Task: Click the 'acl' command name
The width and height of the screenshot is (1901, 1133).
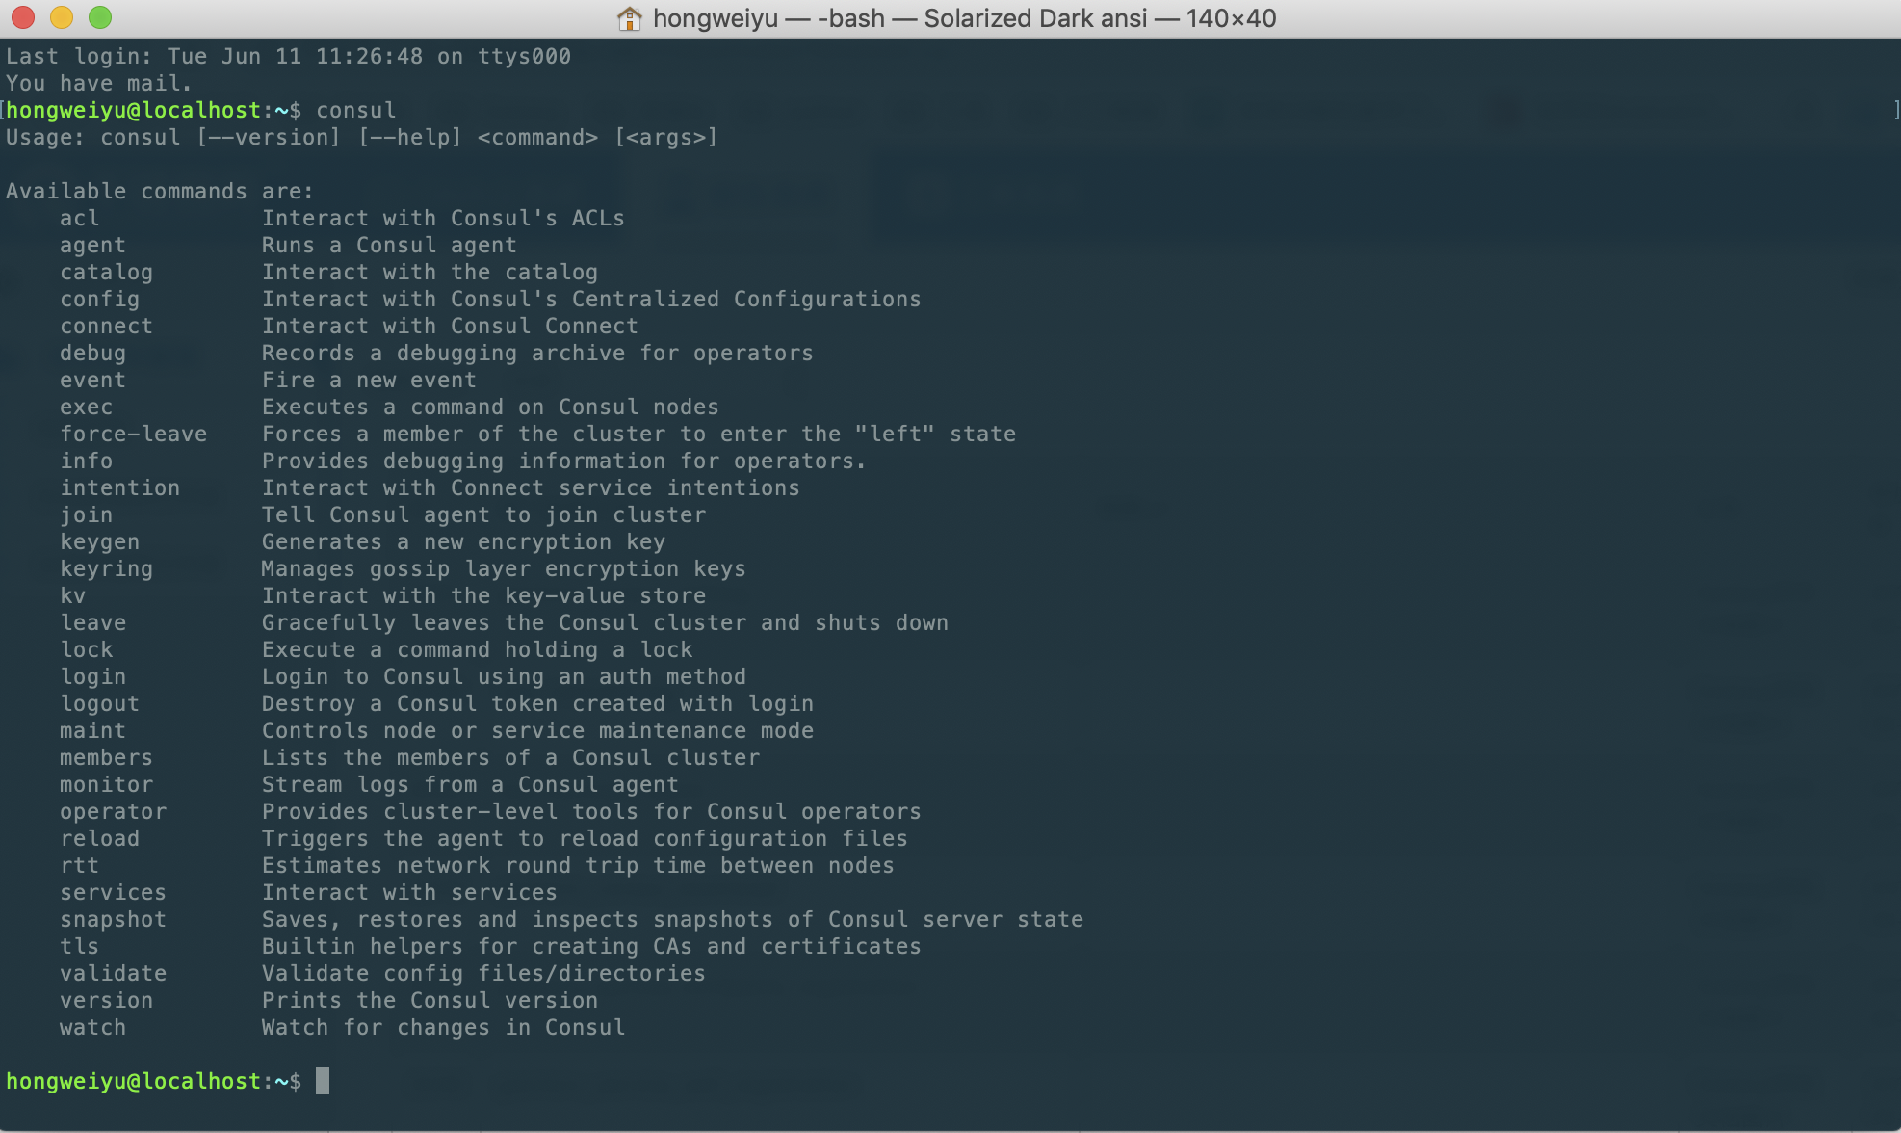Action: point(79,218)
